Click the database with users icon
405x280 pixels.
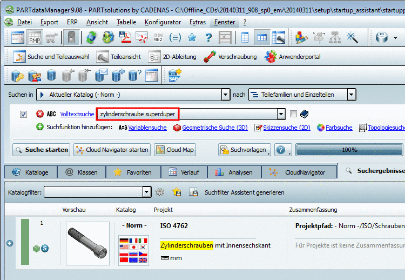click(35, 76)
